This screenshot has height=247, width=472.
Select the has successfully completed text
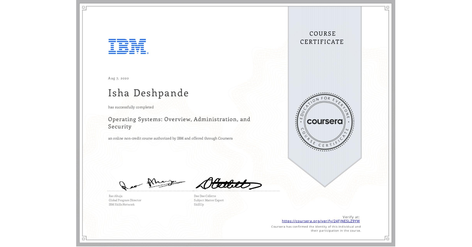[x=131, y=107]
